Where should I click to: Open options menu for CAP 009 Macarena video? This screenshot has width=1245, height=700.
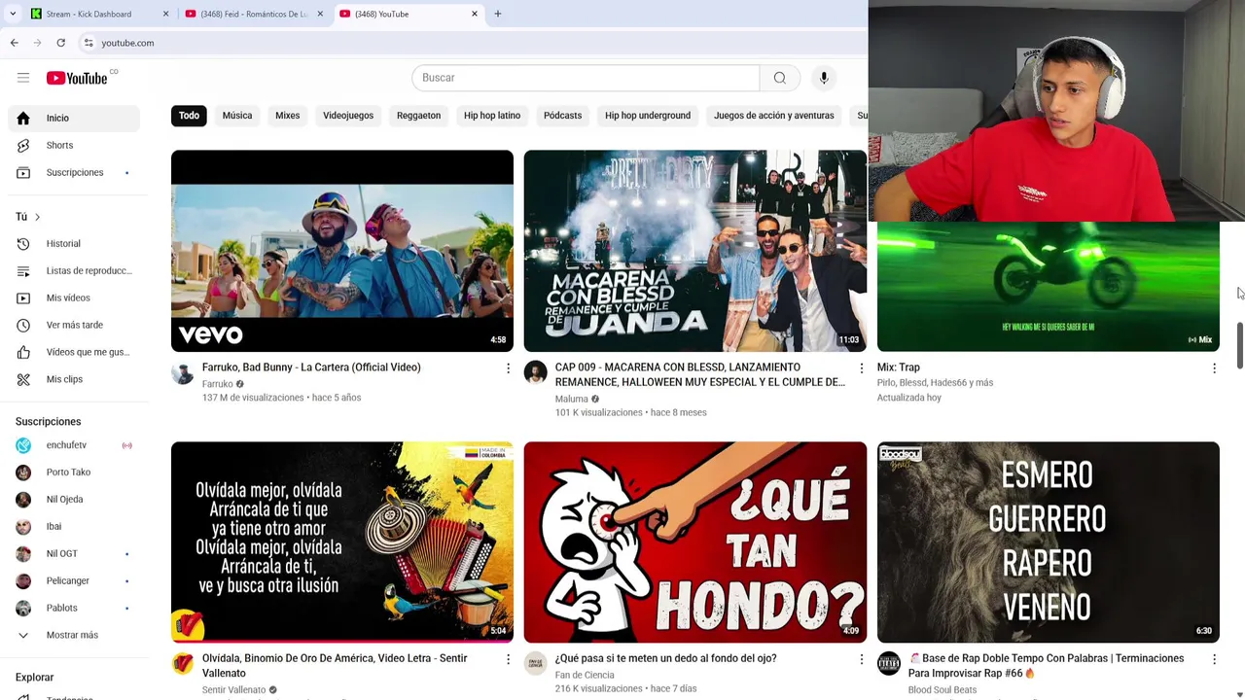tap(861, 367)
